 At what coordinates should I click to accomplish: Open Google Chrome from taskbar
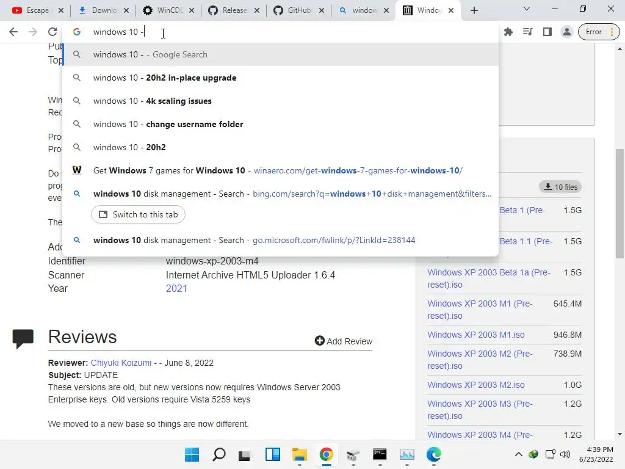coord(326,454)
